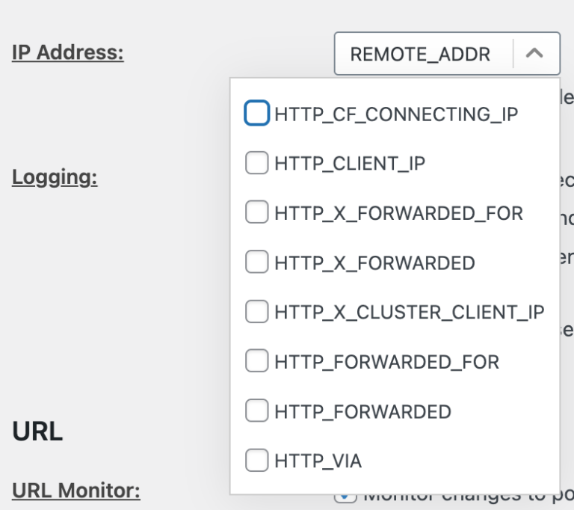
Task: Click the URL section heading
Action: [37, 431]
